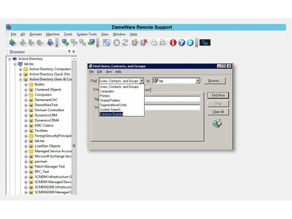Collapse the lab.tex domain node
The image size is (292, 219).
[x=15, y=64]
